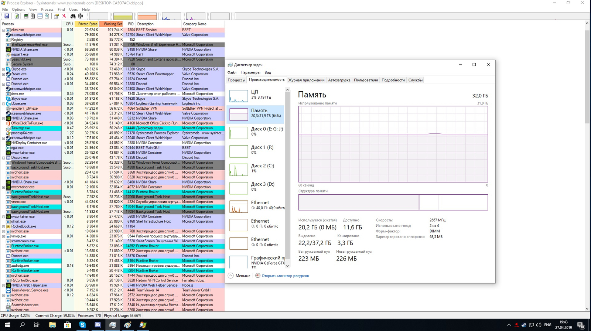Select Диск 0 (E: G: J:) performance item
This screenshot has height=331, width=591.
tap(256, 132)
